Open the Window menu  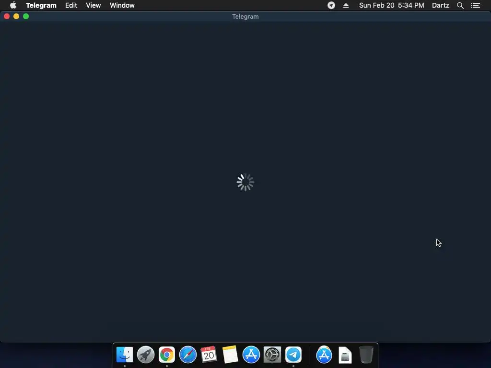[122, 5]
